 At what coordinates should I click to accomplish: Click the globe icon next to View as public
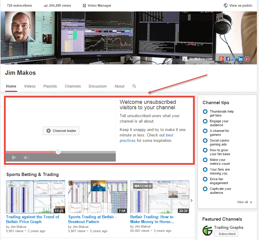tap(226, 5)
